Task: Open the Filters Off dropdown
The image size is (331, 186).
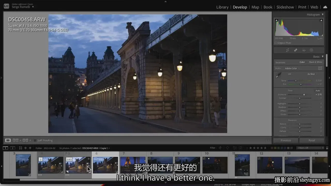Action: [x=310, y=148]
